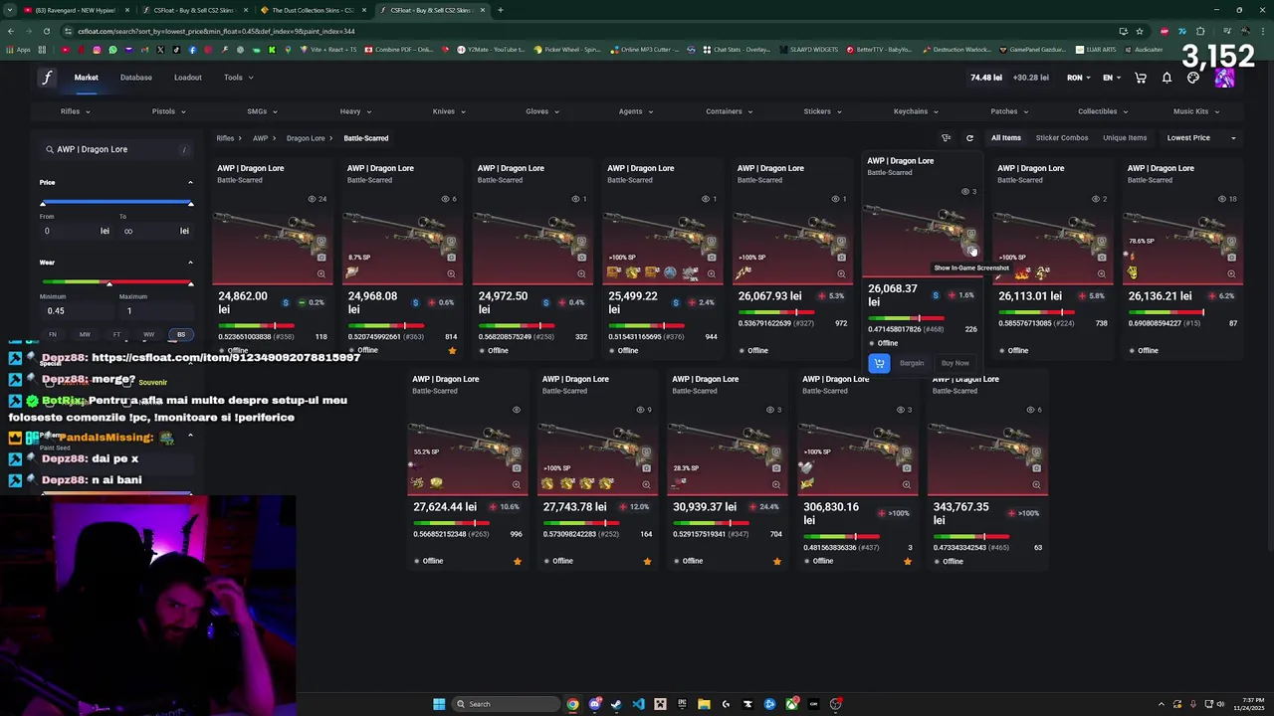Viewport: 1274px width, 716px height.
Task: Click the magnifier on the 30,939.37 lei card
Action: (x=776, y=484)
